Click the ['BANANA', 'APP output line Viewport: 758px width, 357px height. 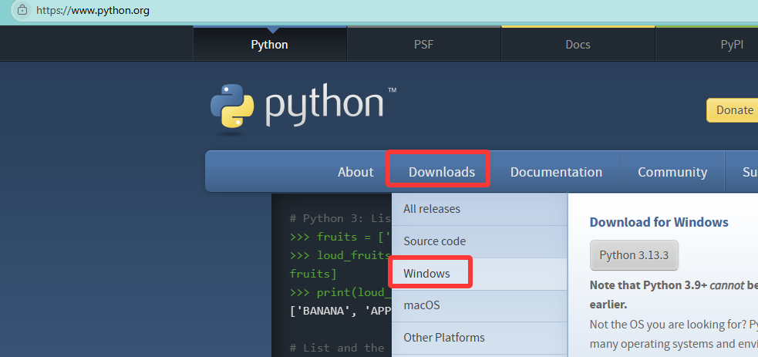pos(340,311)
